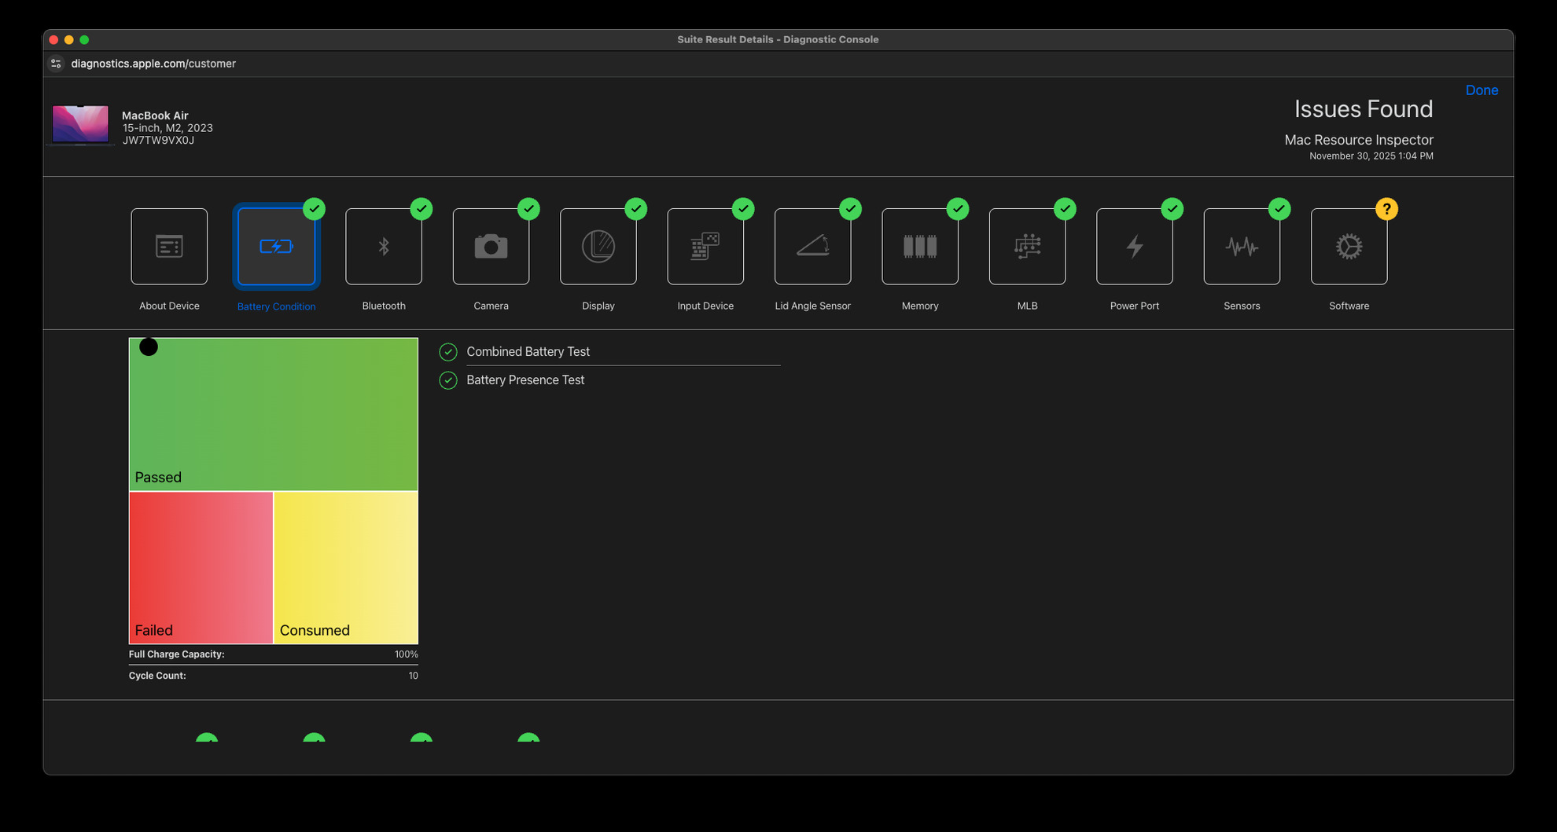View the Display diagnostics category
The height and width of the screenshot is (832, 1557).
(x=598, y=247)
